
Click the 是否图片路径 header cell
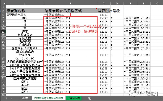coord(104,11)
